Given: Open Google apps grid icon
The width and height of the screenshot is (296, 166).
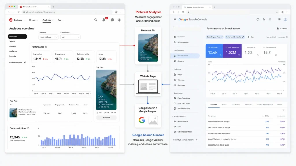Looking at the screenshot, I should 280,20.
